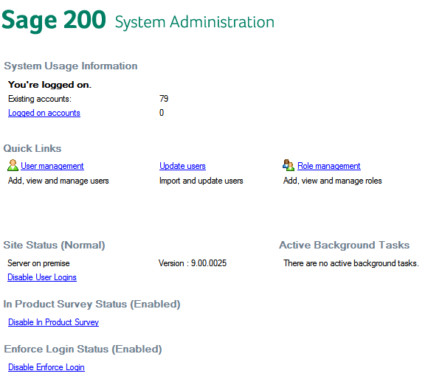Image resolution: width=428 pixels, height=379 pixels.
Task: Click the Enforce Login Status heading
Action: (x=83, y=350)
